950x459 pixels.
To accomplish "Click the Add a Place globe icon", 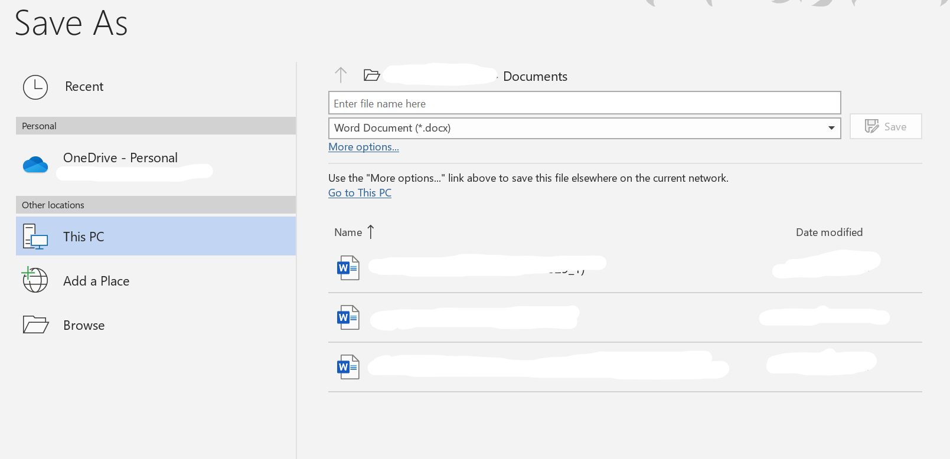I will pos(35,280).
